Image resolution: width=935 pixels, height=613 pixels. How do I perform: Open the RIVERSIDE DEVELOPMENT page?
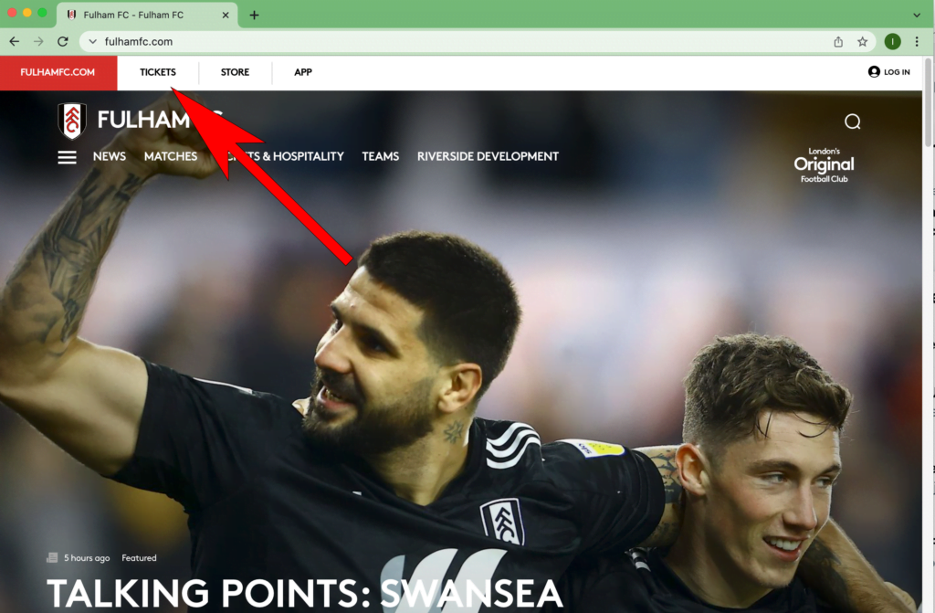[488, 156]
